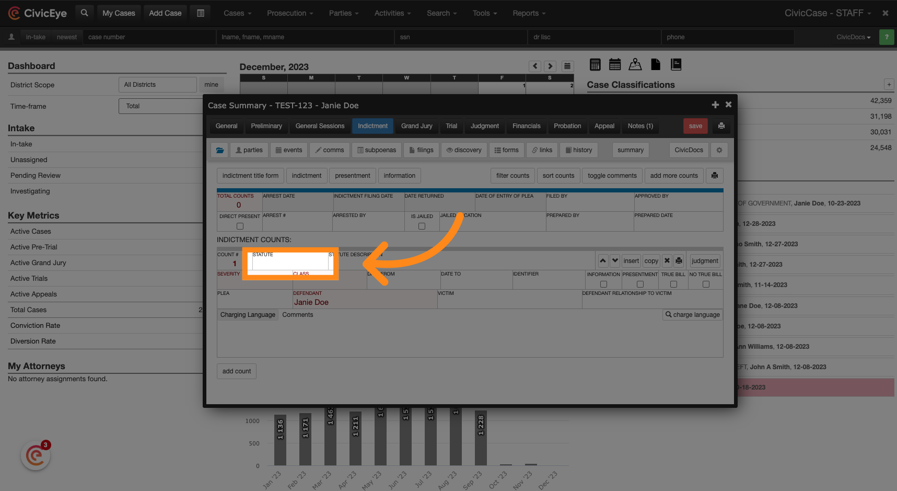Screen dimensions: 897x491
Task: Expand the CivicCase - STAFF menu
Action: coord(828,13)
